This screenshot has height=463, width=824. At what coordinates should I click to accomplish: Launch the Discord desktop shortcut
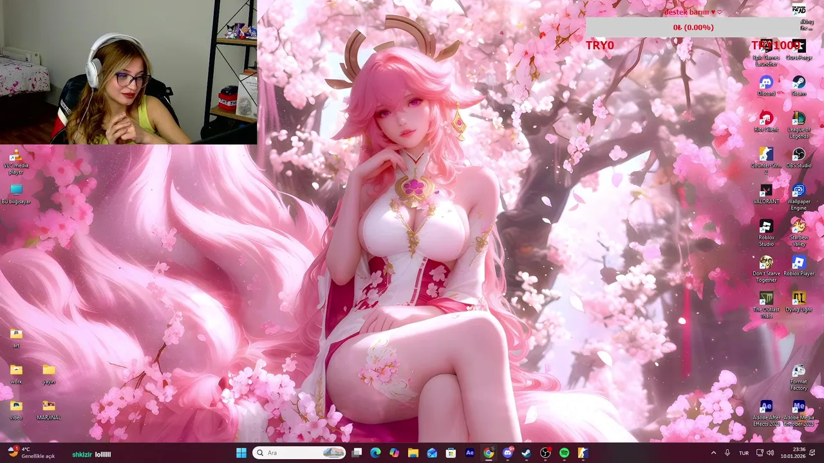(x=766, y=86)
